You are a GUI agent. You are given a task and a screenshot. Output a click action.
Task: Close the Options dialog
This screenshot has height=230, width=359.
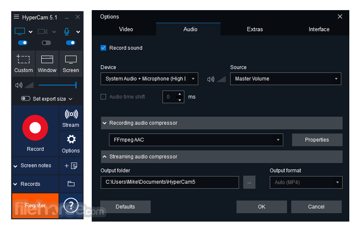(340, 16)
